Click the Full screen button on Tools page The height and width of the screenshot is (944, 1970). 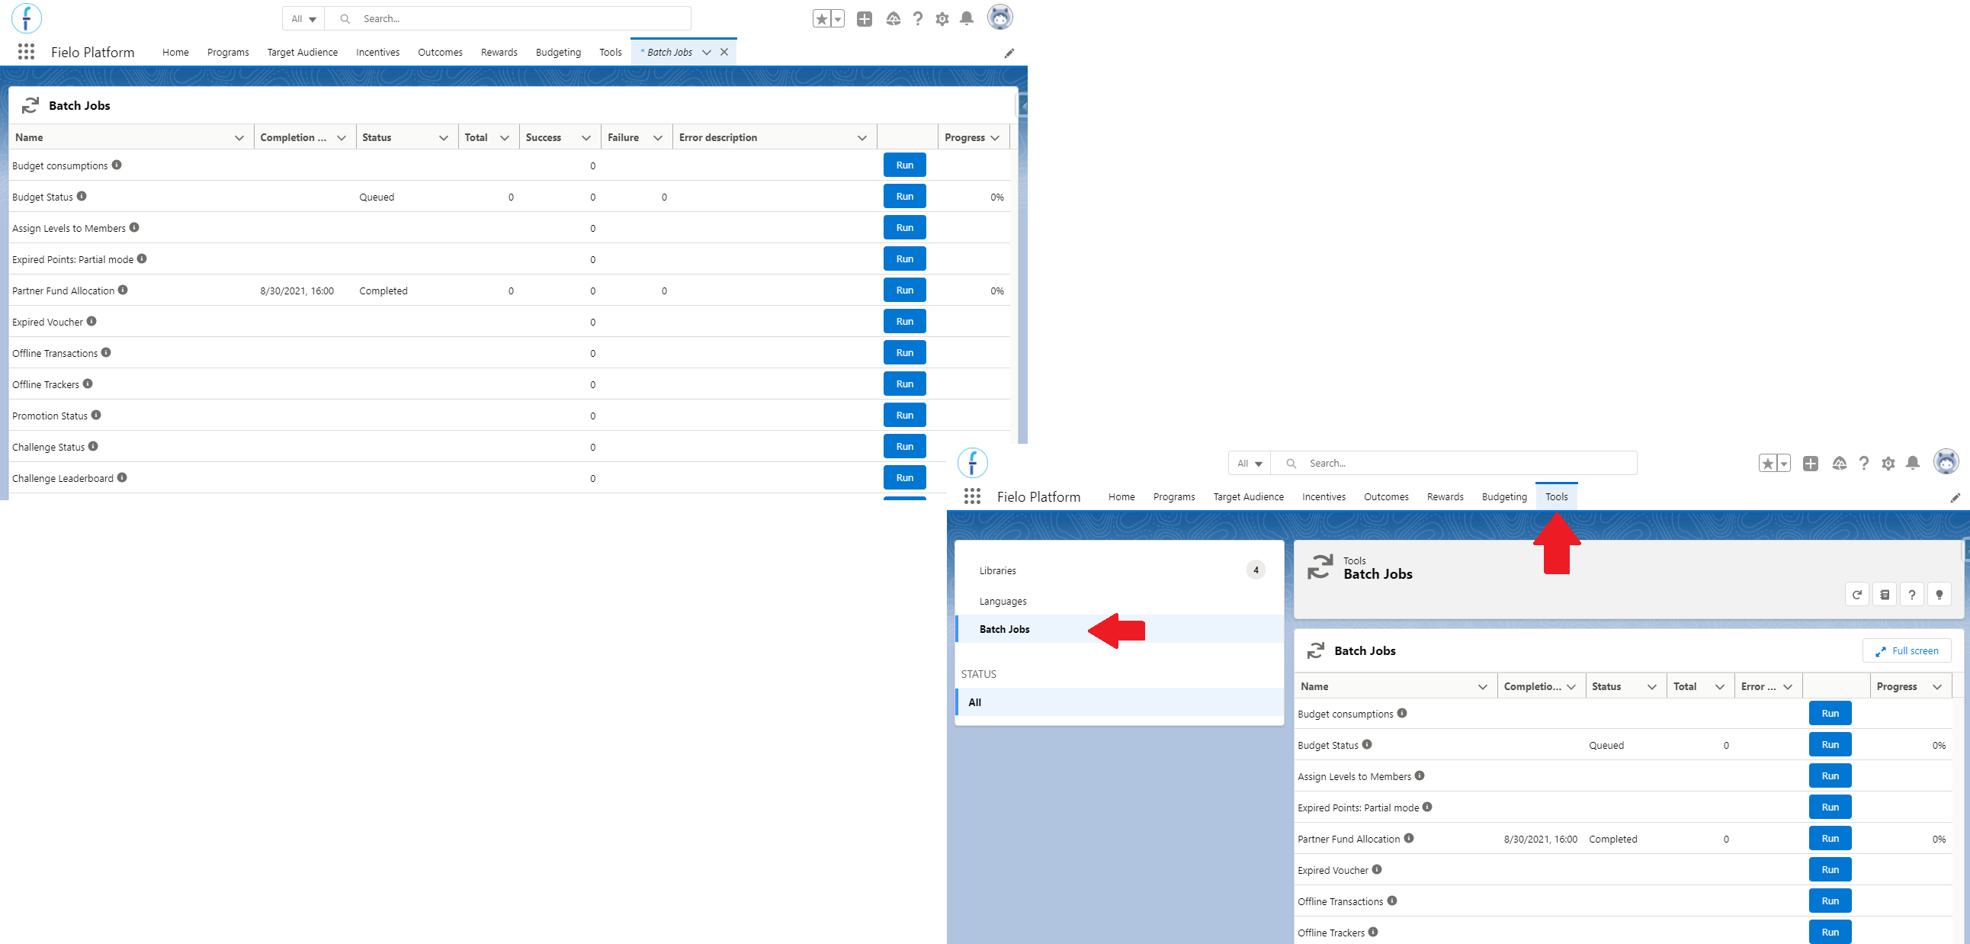(1907, 651)
